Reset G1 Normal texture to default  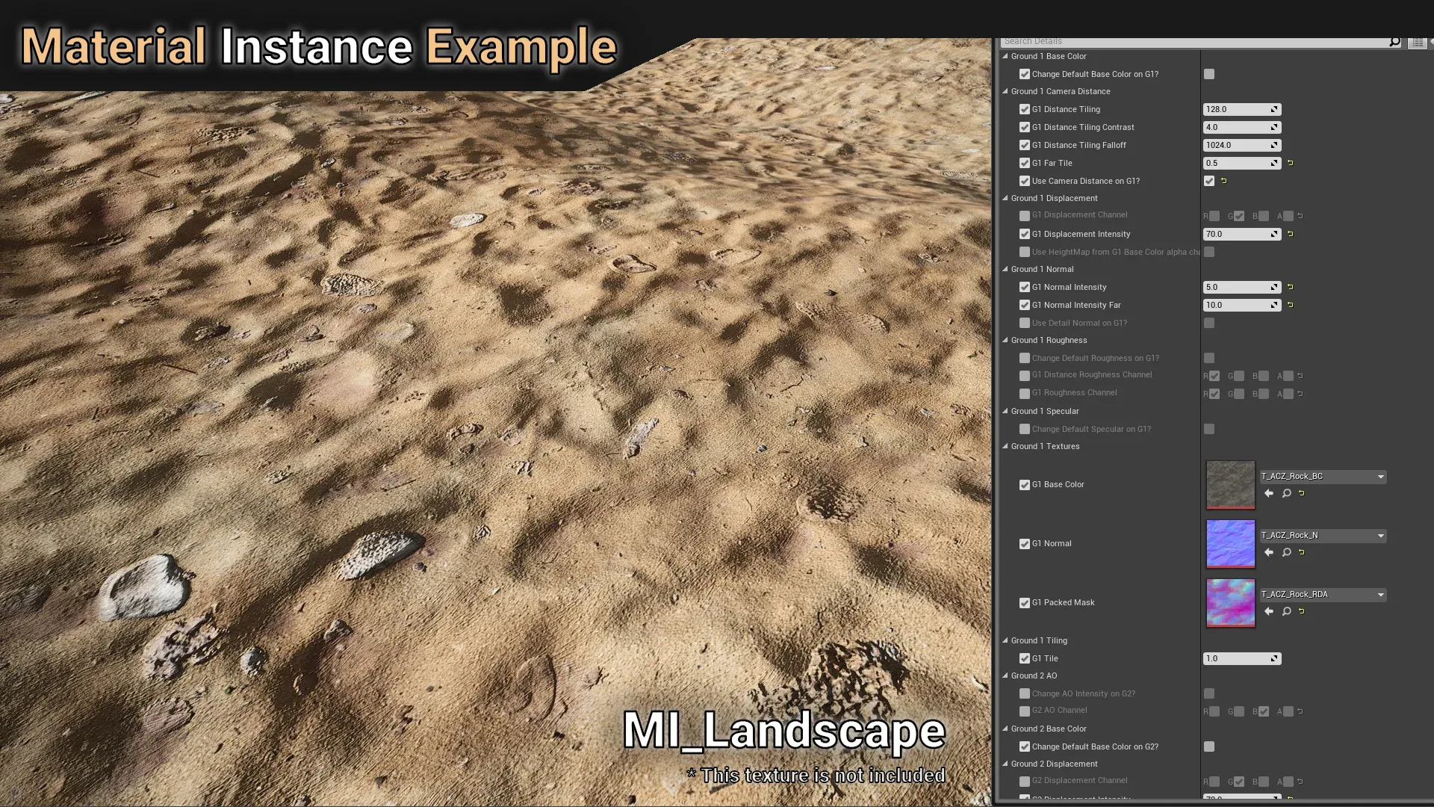[1302, 552]
